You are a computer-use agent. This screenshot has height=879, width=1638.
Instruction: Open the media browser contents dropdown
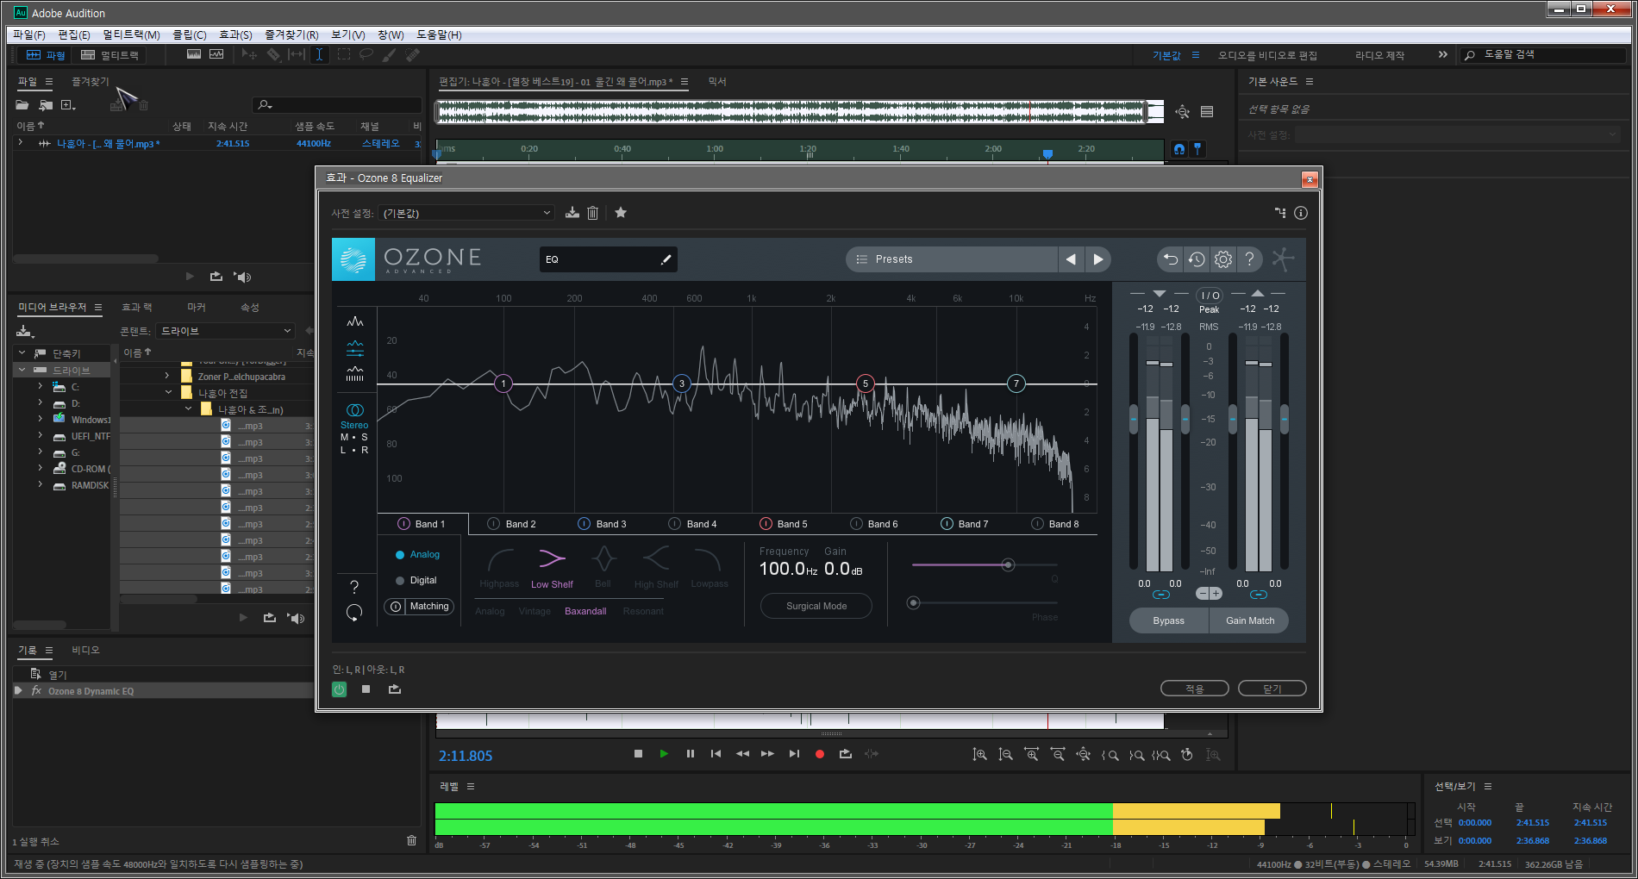[225, 331]
